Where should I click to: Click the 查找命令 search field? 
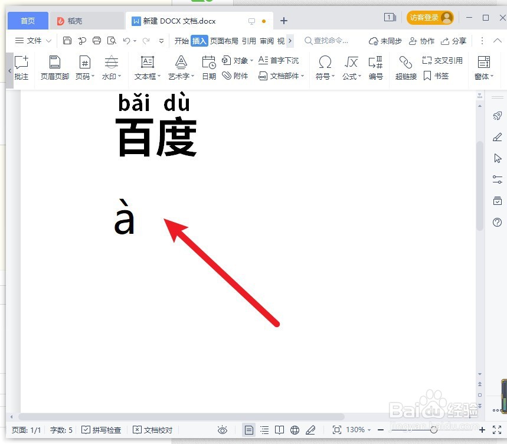pos(326,41)
